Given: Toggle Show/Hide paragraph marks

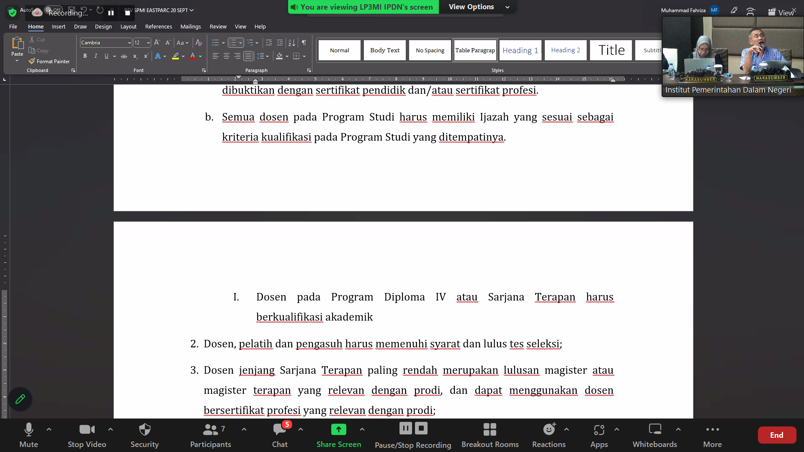Looking at the screenshot, I should click(x=304, y=43).
